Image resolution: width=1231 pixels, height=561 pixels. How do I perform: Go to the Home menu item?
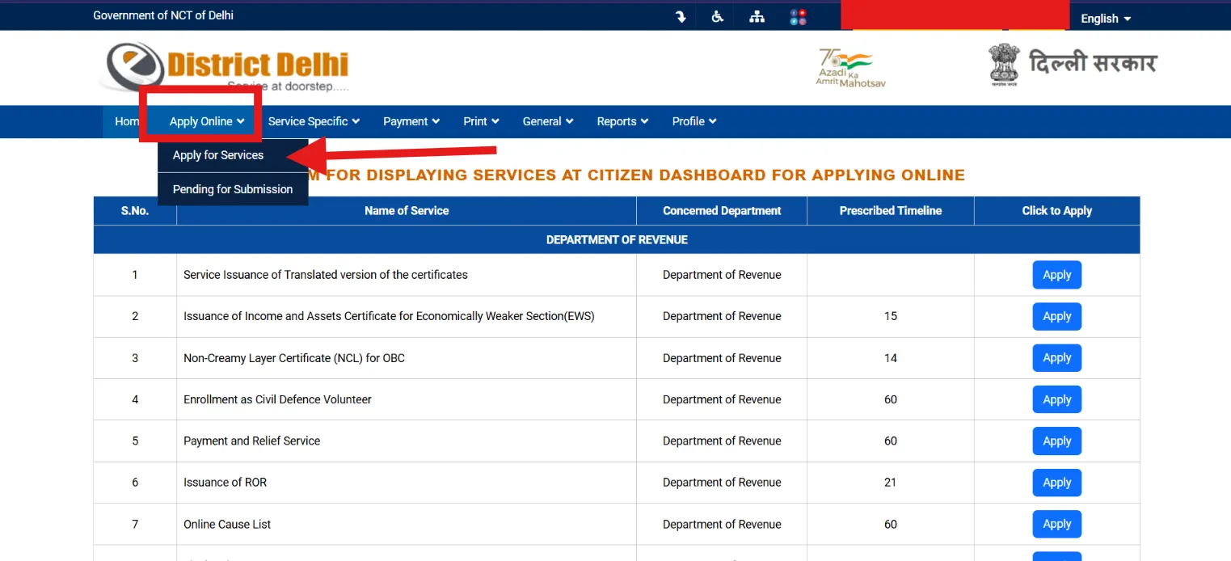(127, 121)
